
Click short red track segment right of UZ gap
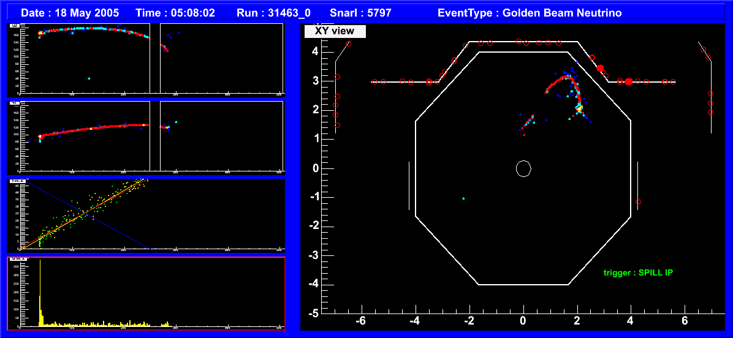[164, 48]
